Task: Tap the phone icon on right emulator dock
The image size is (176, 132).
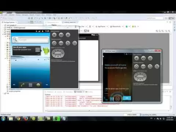Action: click(106, 99)
